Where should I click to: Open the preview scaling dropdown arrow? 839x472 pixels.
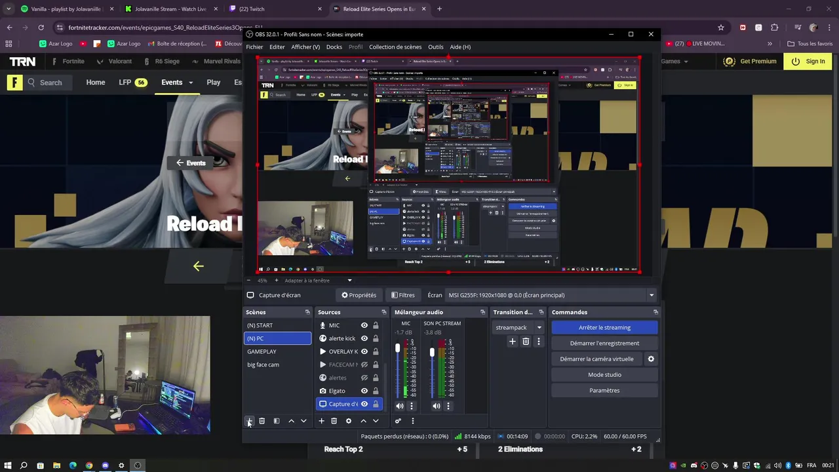pyautogui.click(x=349, y=281)
